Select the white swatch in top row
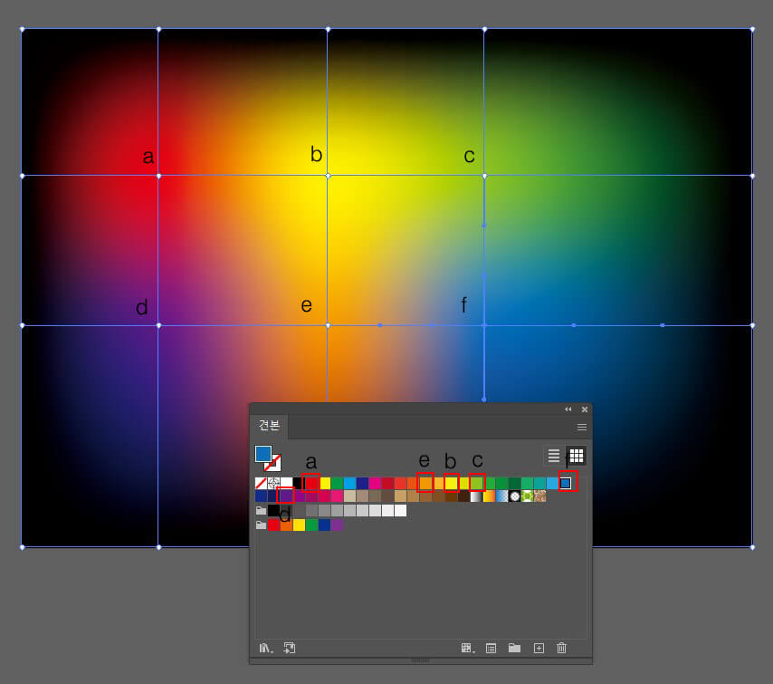This screenshot has height=684, width=773. point(286,483)
